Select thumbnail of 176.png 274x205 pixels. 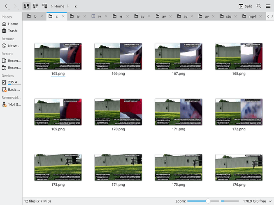(239, 167)
